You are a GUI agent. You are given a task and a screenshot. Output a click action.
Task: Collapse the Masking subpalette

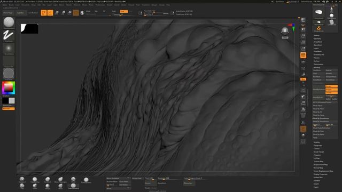pos(317,68)
